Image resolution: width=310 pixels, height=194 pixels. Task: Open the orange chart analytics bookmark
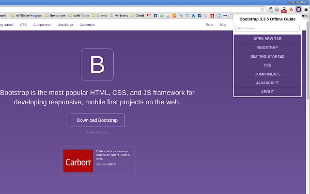(174, 16)
